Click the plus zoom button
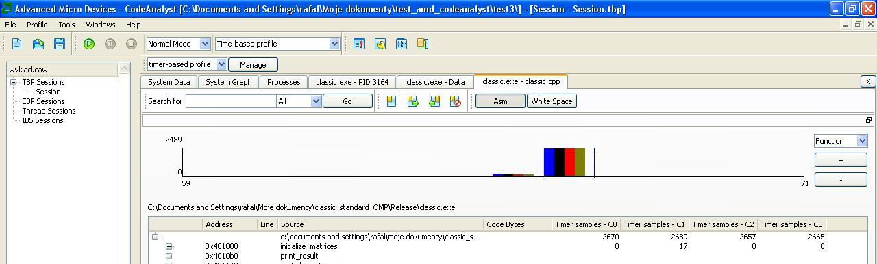 click(x=841, y=160)
